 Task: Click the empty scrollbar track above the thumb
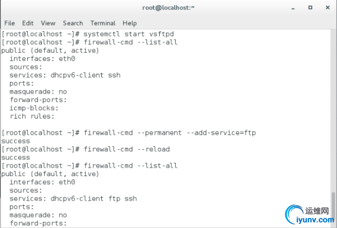[333, 101]
